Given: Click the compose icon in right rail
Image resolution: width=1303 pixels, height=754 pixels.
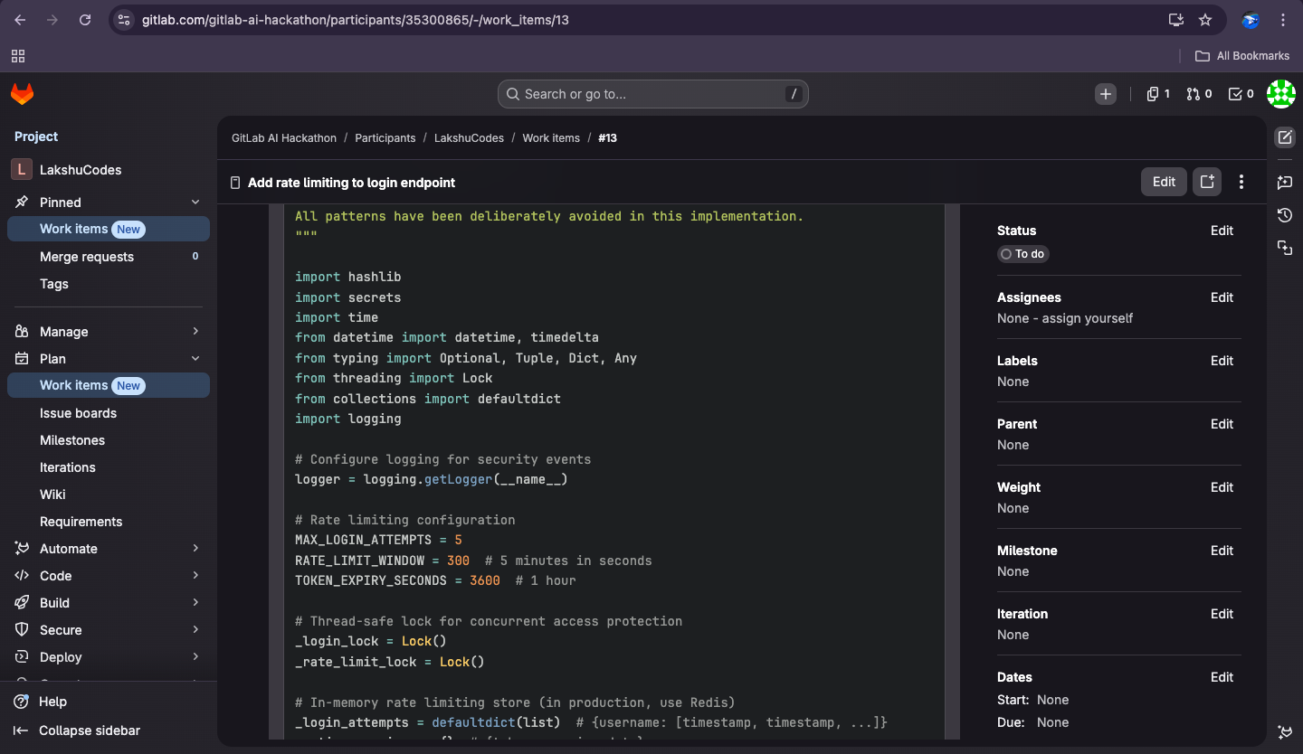Looking at the screenshot, I should (1285, 137).
